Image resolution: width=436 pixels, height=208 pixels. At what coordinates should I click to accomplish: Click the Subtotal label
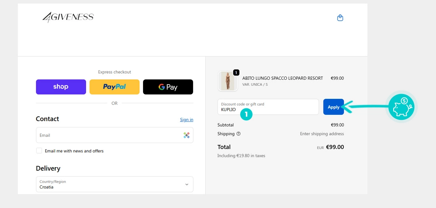click(x=226, y=125)
